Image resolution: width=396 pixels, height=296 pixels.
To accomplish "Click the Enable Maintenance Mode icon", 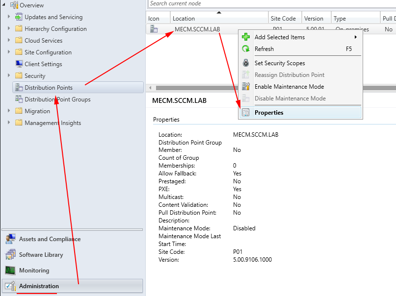I will point(246,87).
